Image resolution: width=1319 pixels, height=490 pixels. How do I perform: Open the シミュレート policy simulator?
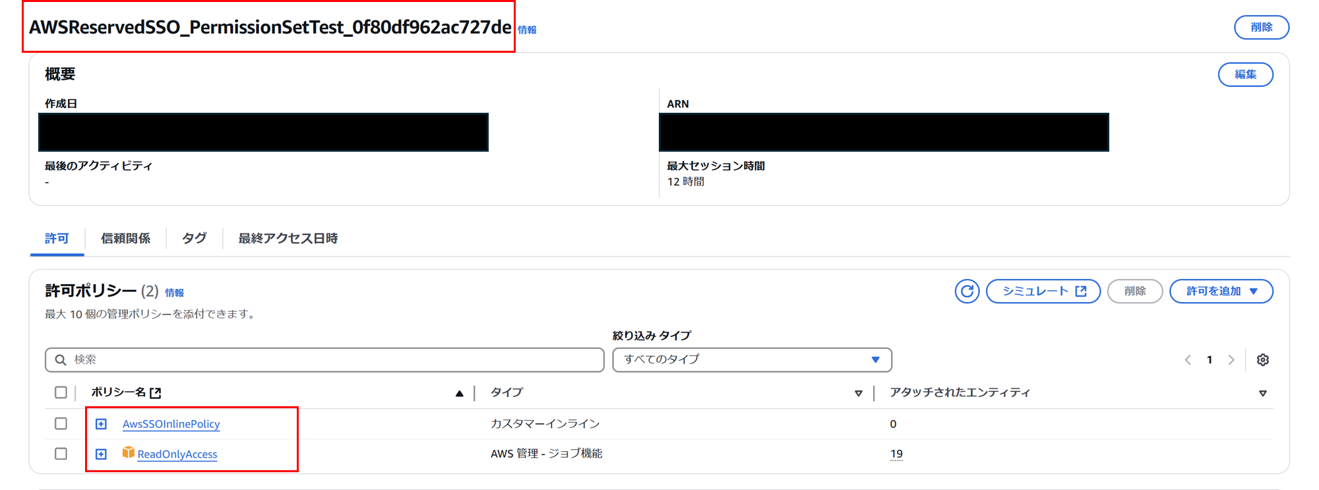(x=1043, y=291)
